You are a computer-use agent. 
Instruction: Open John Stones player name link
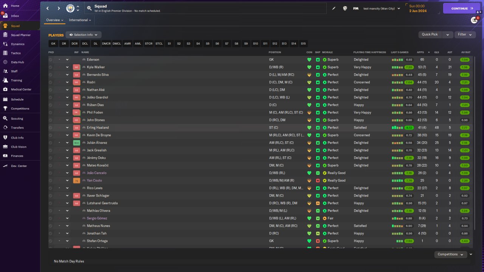[96, 120]
